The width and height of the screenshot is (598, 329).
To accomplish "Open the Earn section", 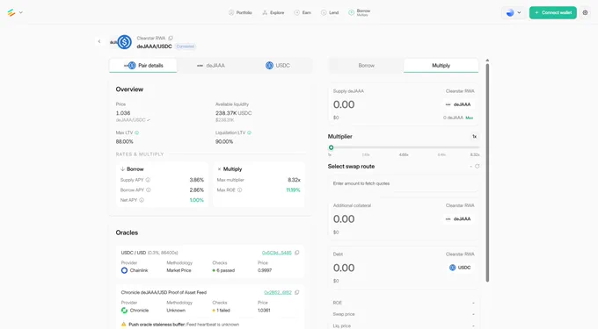I will tap(303, 12).
